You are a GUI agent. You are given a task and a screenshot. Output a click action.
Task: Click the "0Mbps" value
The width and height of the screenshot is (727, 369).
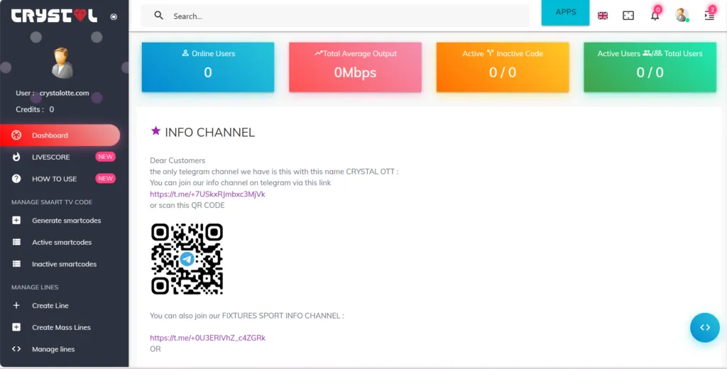(x=355, y=72)
